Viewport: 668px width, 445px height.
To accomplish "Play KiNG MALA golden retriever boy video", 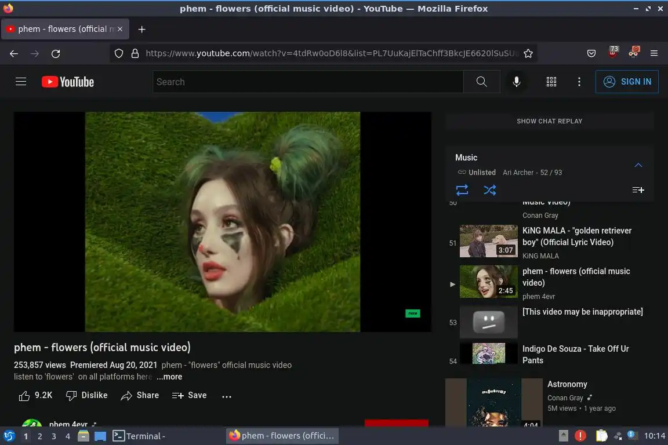I will coord(550,243).
